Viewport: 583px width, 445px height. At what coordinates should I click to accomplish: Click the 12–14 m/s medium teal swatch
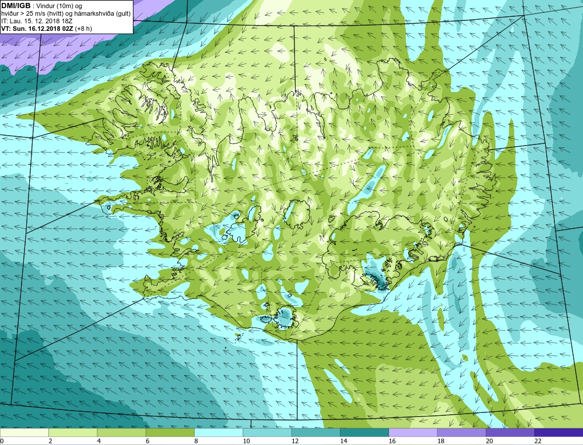tap(316, 433)
